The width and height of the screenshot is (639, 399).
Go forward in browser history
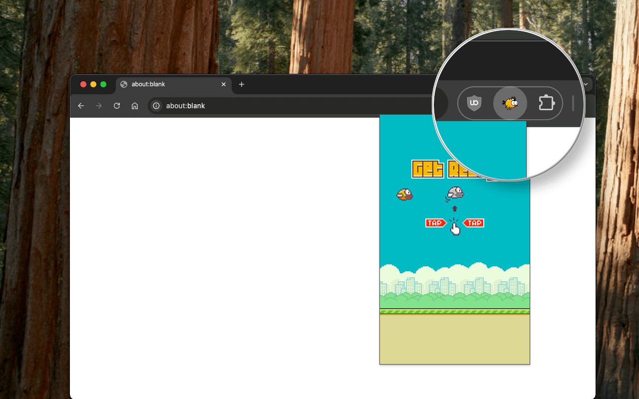pyautogui.click(x=99, y=106)
